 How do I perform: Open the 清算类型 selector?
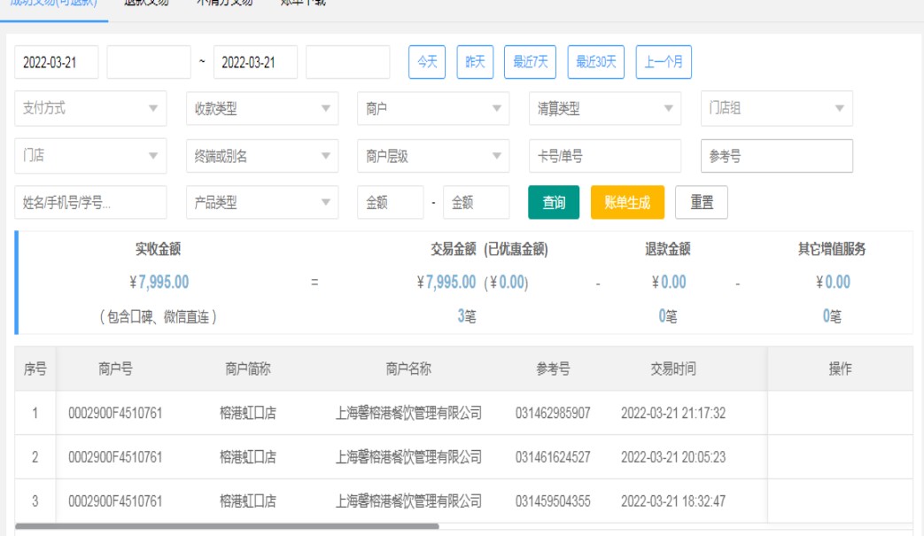tap(605, 109)
